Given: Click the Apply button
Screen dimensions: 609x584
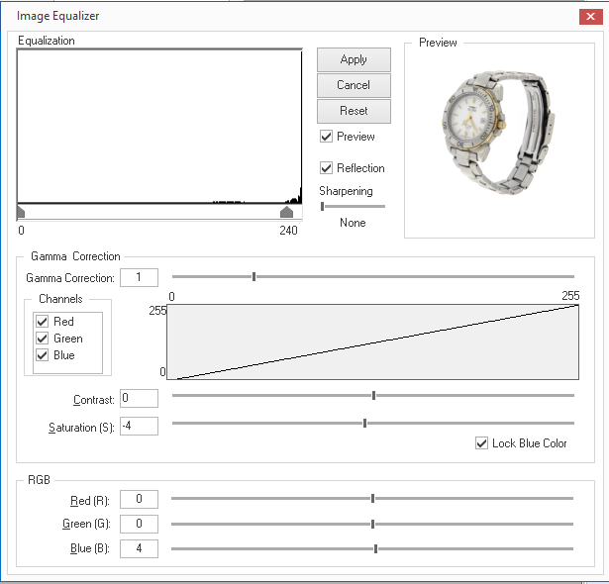Looking at the screenshot, I should pos(354,59).
